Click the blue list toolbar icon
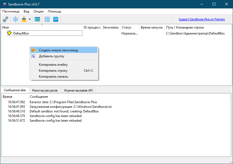 [47, 19]
